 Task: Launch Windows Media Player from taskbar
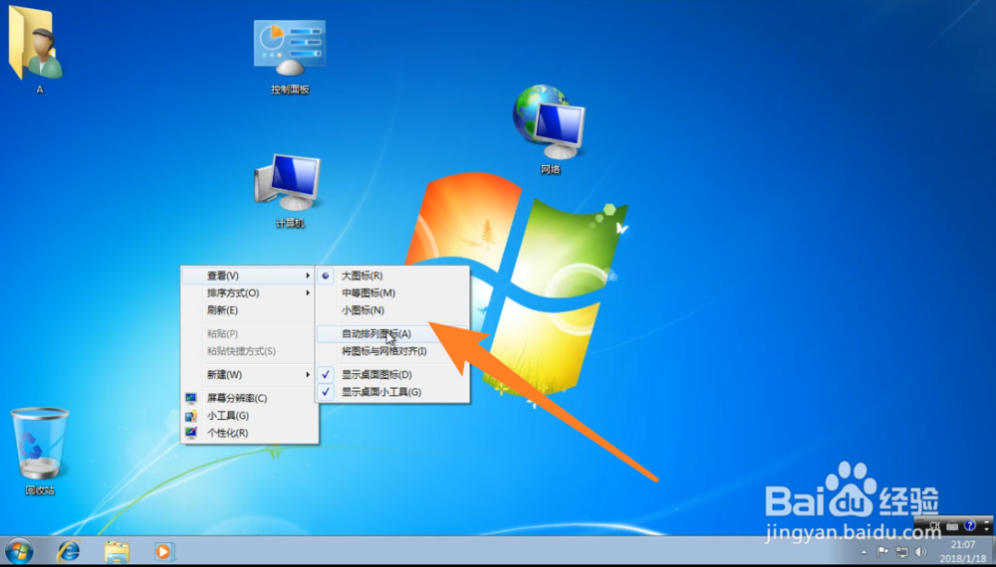coord(164,552)
